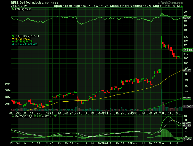Viewport: 193px width, 146px height.
Task: Click the candlestick icon beside DELL (Daily)
Action: [x=13, y=36]
